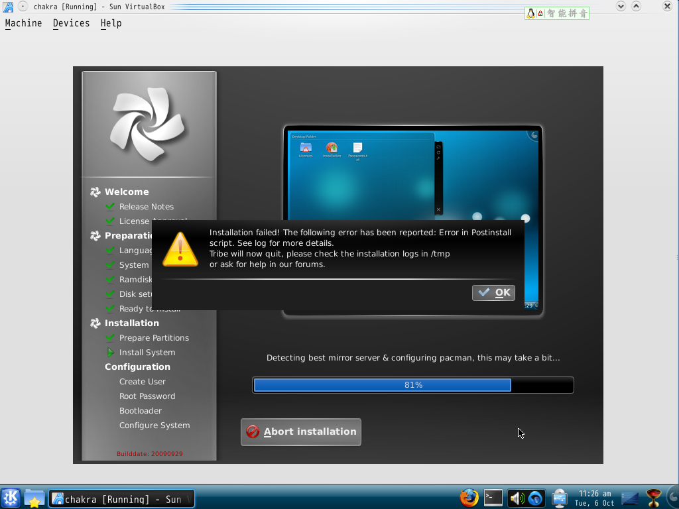The width and height of the screenshot is (679, 509).
Task: Click the up-arrow button in the title bar
Action: 636,6
